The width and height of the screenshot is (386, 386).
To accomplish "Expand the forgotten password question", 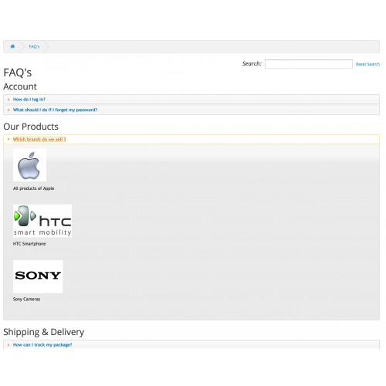I will pyautogui.click(x=191, y=110).
